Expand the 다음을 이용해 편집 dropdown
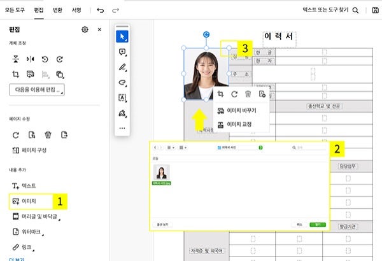This screenshot has height=261, width=382. tap(37, 90)
